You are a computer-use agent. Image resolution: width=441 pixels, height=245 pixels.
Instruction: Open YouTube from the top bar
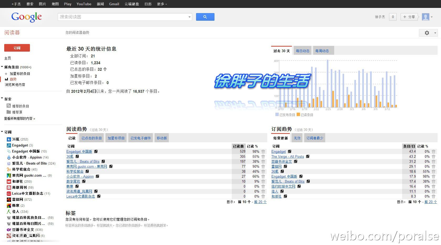(x=84, y=4)
